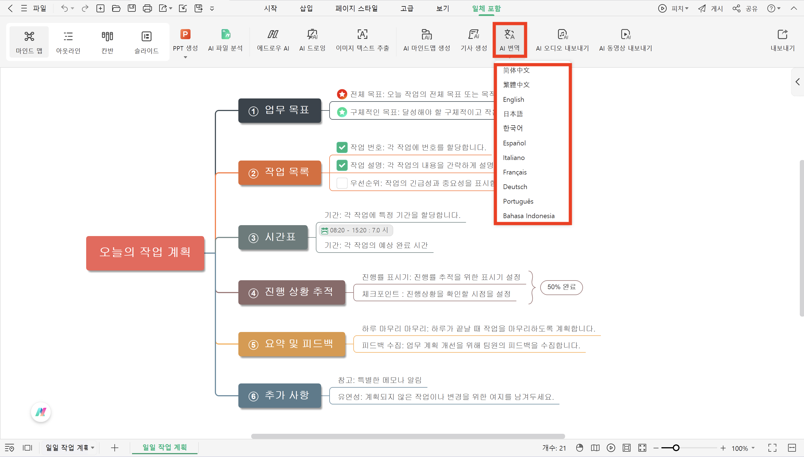Select the 마인드 맵 view icon
804x457 pixels.
tap(29, 41)
